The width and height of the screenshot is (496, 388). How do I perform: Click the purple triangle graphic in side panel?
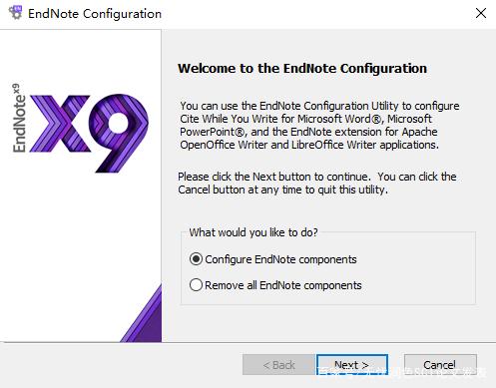coord(141,313)
